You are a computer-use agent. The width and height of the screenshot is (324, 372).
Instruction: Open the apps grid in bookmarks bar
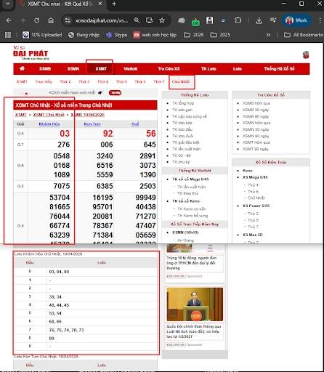(8, 35)
